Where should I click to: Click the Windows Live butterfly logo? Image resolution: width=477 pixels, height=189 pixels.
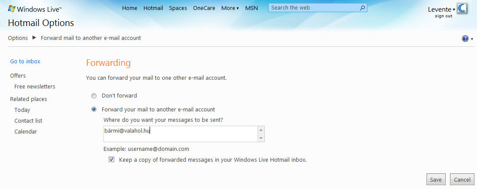point(12,9)
